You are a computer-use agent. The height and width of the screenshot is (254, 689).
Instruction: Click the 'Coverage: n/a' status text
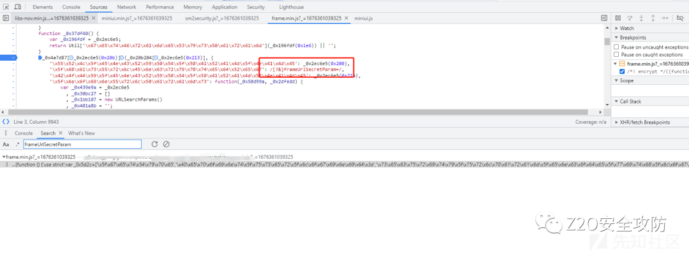[591, 122]
